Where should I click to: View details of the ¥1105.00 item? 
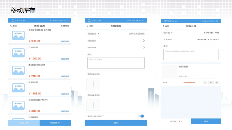(65, 94)
